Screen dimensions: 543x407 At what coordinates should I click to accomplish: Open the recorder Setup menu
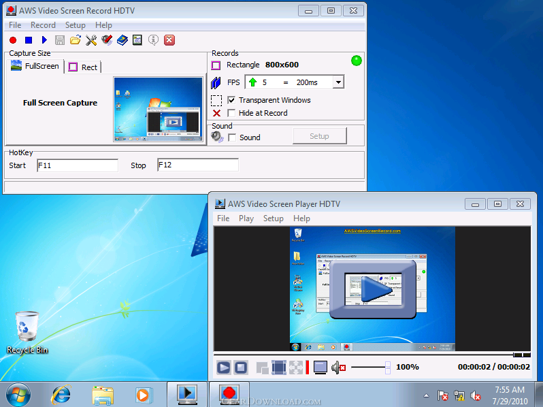pos(75,25)
